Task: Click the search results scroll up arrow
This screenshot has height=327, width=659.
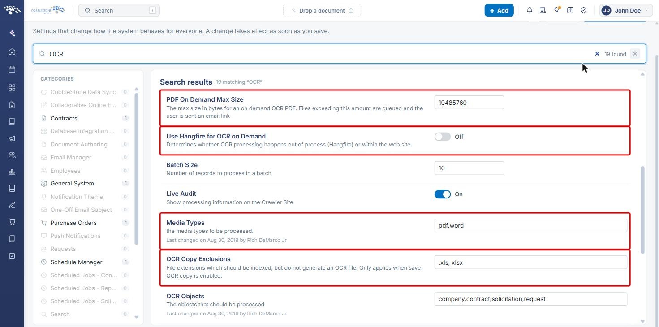Action: [x=643, y=74]
